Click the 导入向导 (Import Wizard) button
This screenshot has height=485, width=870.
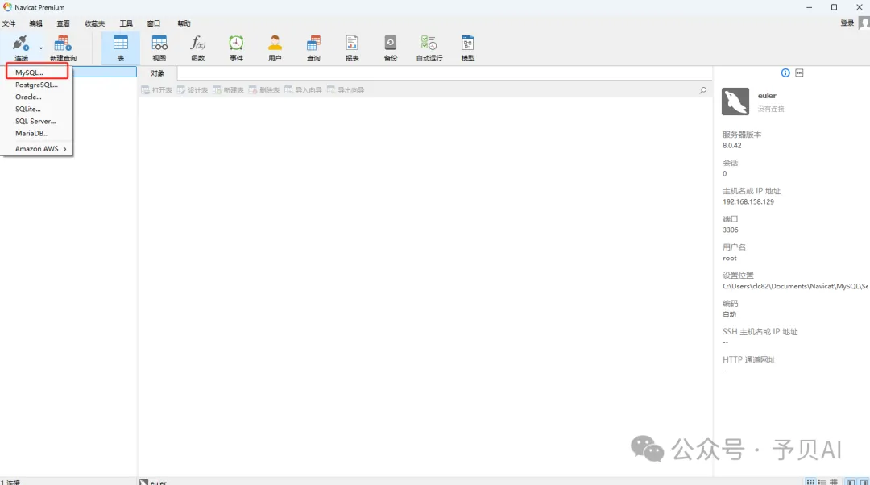point(303,90)
